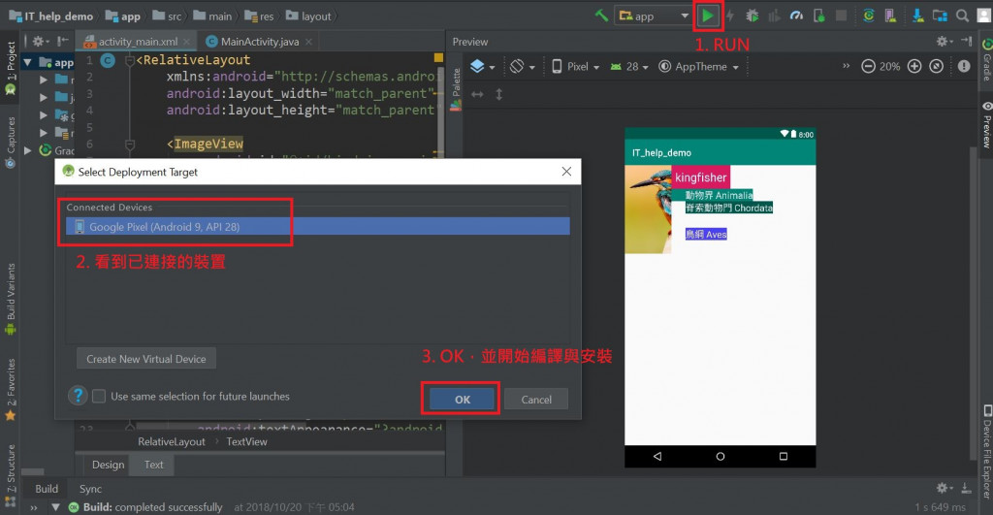Open Project panel settings gear
The image size is (993, 515).
tap(40, 42)
